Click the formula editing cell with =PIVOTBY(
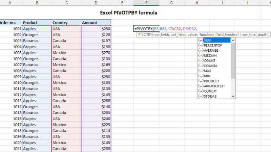271x152 pixels. point(146,29)
